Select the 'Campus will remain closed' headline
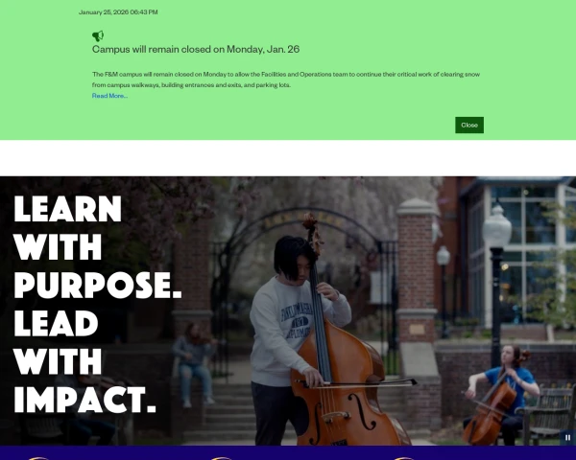 pos(196,49)
